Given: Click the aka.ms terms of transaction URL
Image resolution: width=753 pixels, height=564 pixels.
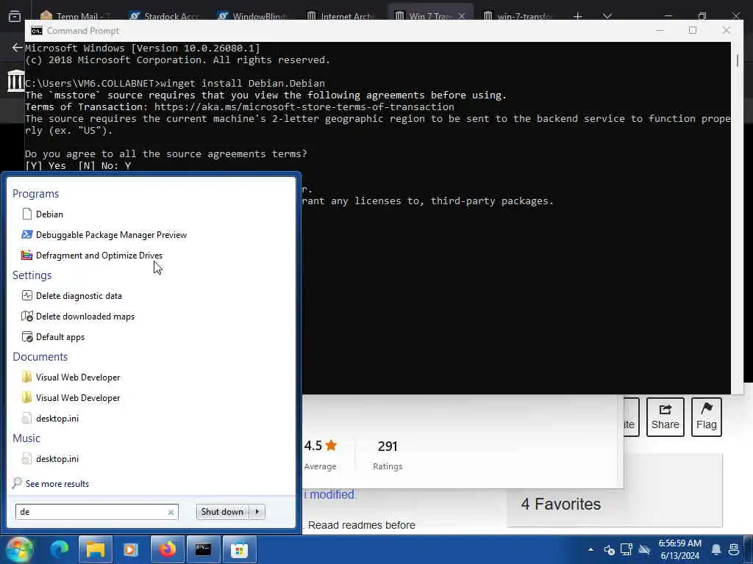Looking at the screenshot, I should click(304, 107).
